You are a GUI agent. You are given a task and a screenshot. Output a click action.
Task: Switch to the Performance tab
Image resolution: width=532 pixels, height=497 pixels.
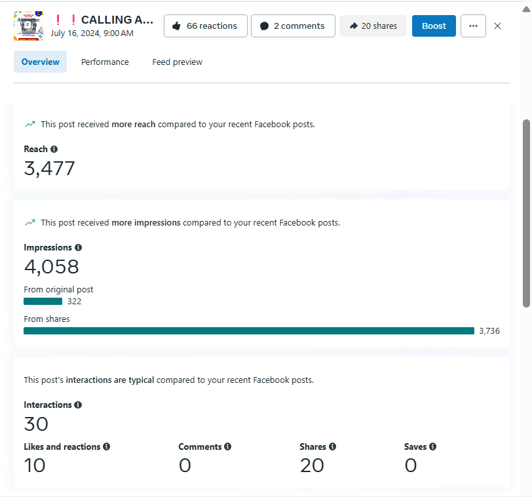point(105,62)
